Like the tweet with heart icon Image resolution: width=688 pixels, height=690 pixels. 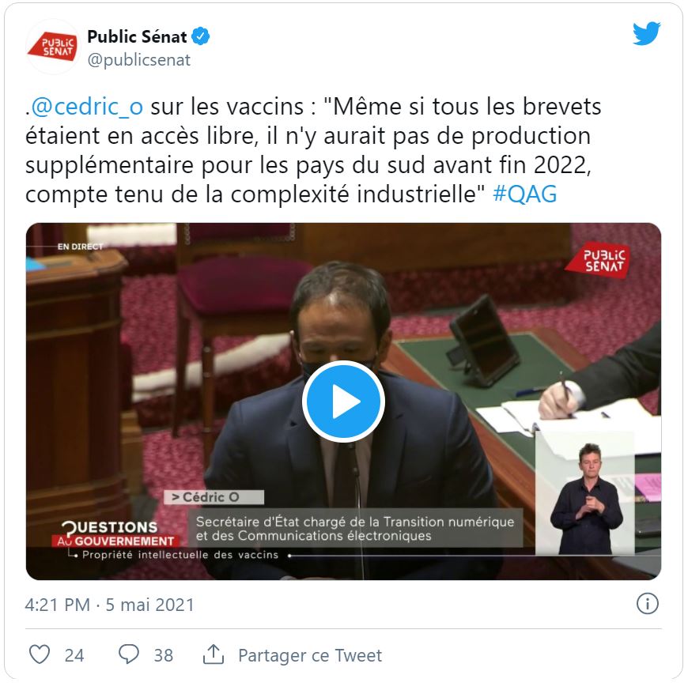click(x=40, y=654)
